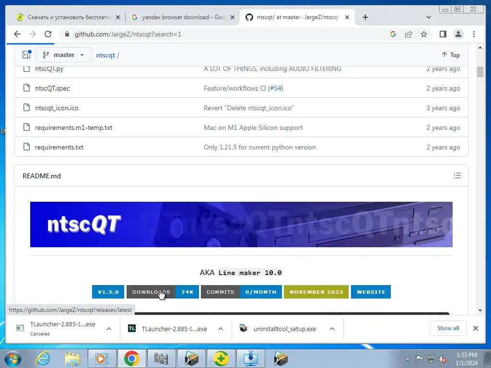
Task: Open 'Only 1.21.5 for current python version' commit
Action: (259, 148)
